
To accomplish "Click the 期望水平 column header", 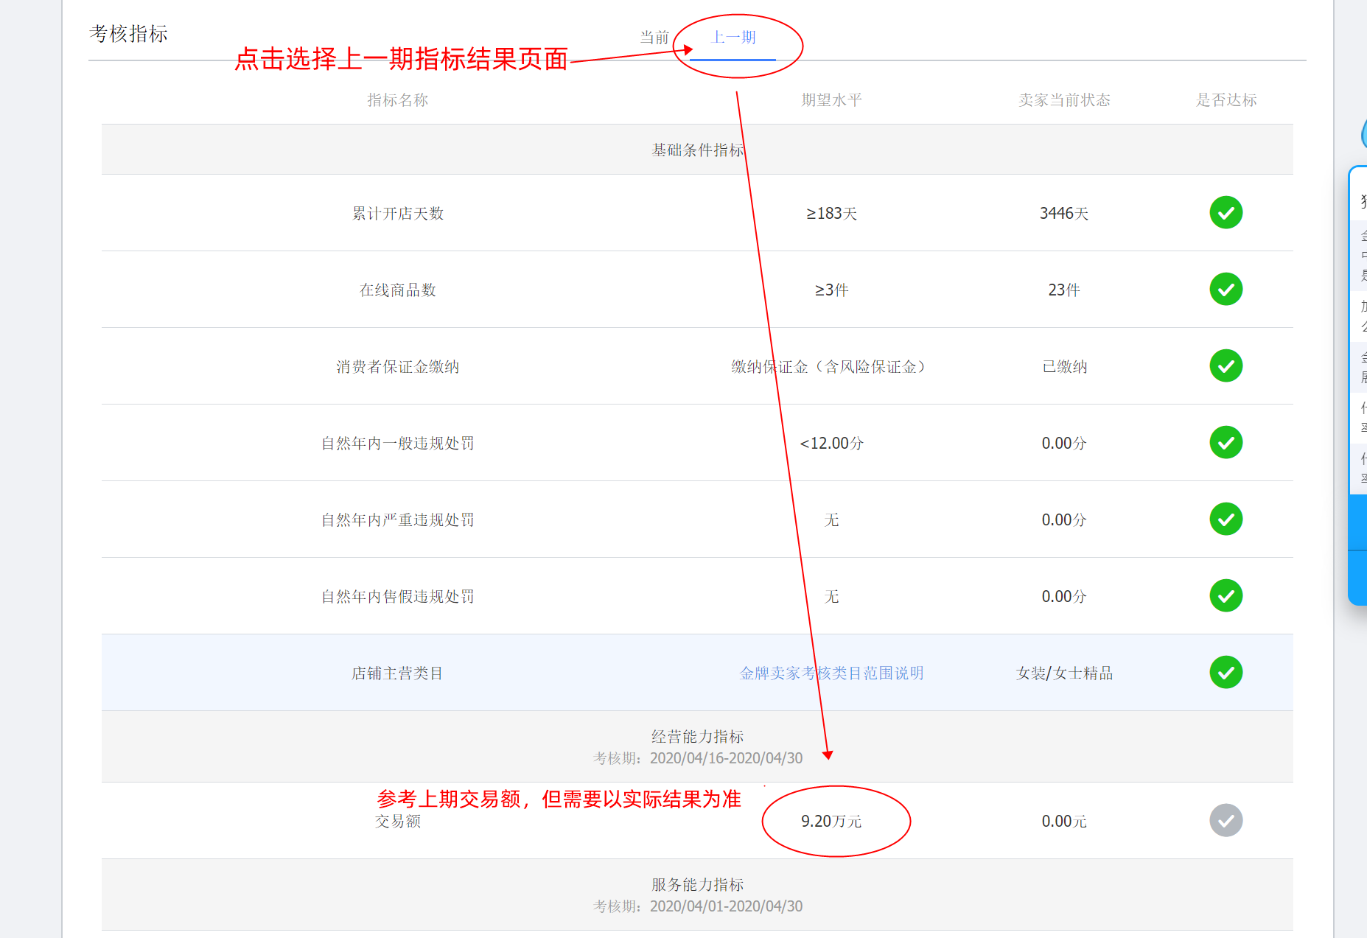I will point(831,100).
